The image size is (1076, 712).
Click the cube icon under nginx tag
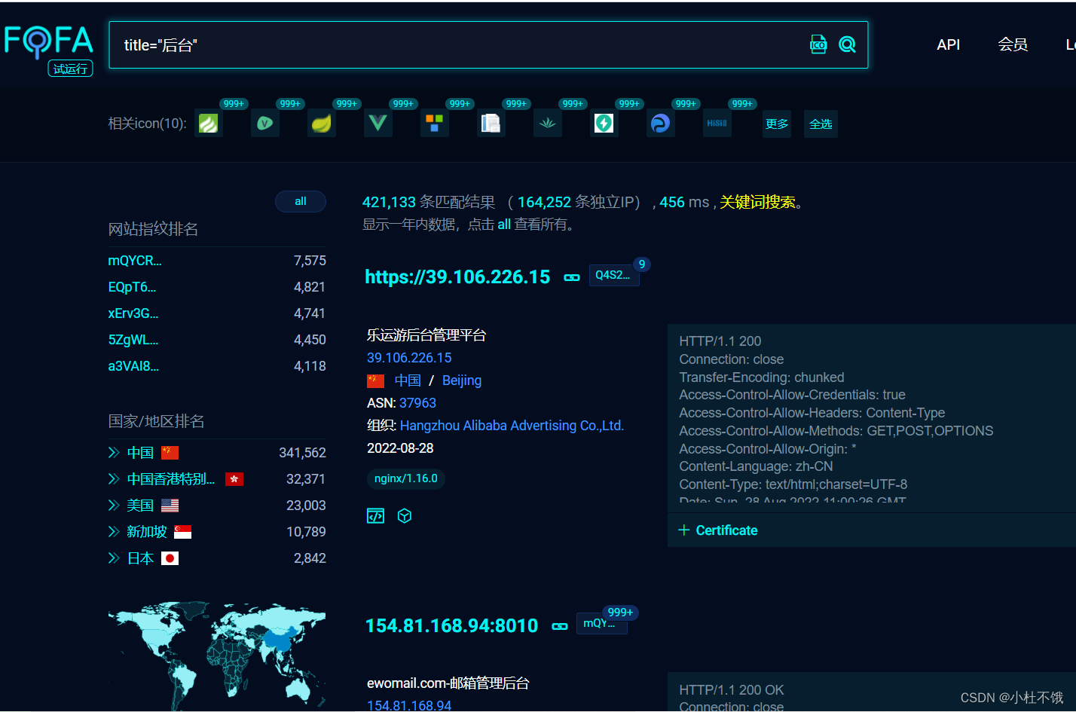405,515
